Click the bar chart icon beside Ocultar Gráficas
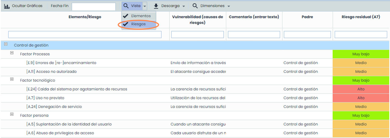 7,6
